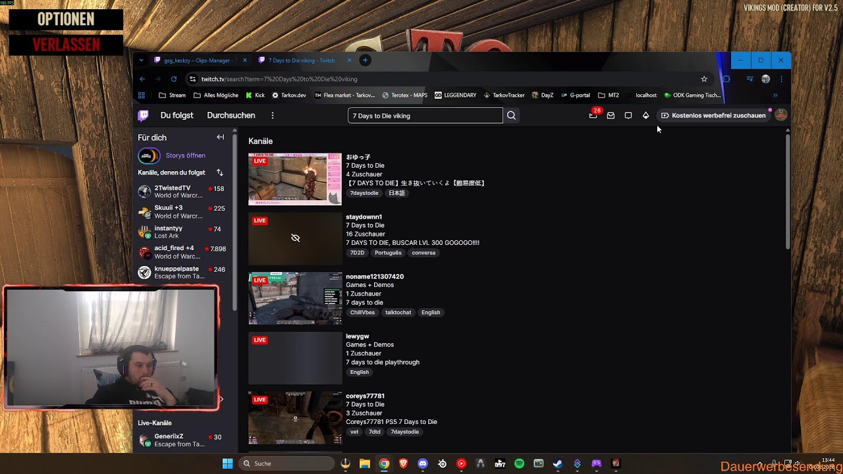Open the Kick bookmark

pos(255,95)
